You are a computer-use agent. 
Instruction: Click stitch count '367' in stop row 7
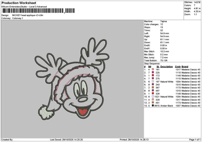[x=158, y=88]
